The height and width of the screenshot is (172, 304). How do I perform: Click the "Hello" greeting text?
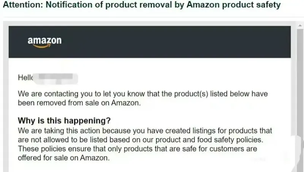(26, 78)
